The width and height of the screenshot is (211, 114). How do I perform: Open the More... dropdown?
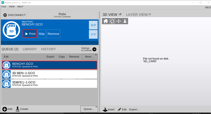coord(90,57)
